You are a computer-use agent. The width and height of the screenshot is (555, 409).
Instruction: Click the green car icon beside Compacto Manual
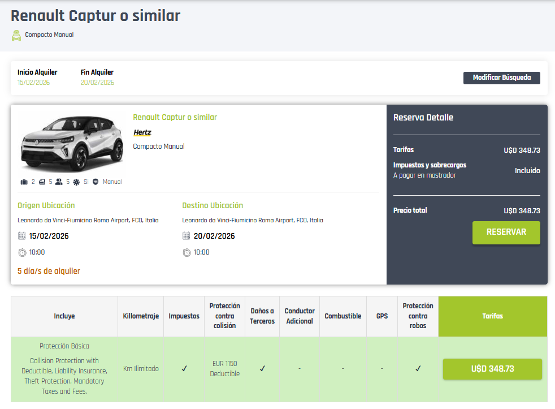[x=16, y=35]
